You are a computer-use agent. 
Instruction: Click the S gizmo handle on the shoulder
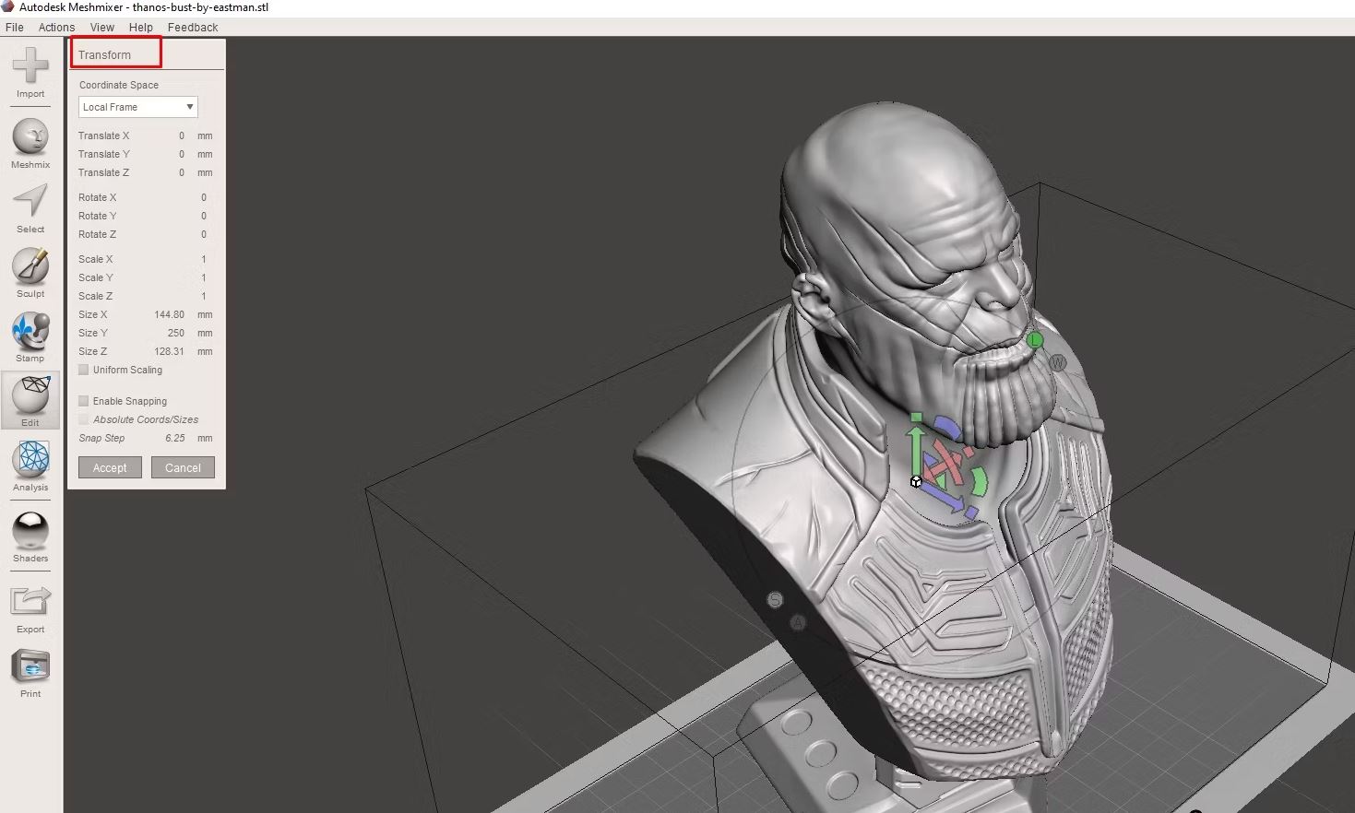pos(775,600)
